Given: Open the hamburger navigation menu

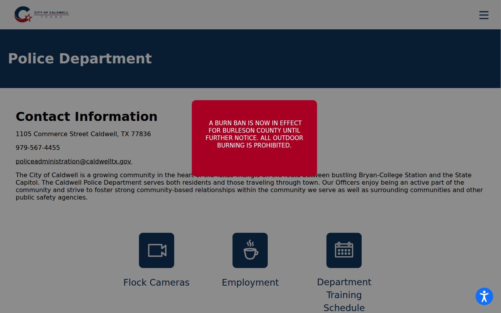Looking at the screenshot, I should 484,15.
